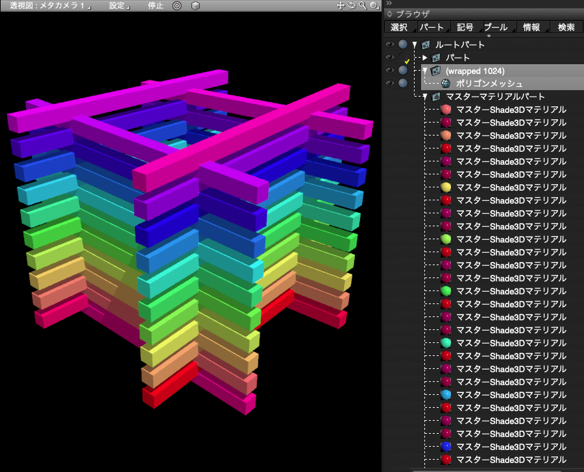Viewport: 584px width, 472px height.
Task: Click the マスターマテリアルパート folder icon
Action: click(436, 97)
